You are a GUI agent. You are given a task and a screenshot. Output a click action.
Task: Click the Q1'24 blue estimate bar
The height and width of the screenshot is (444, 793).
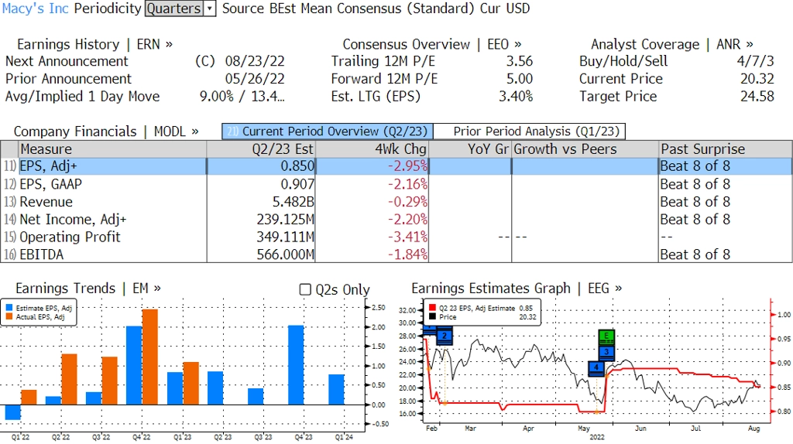pos(336,389)
